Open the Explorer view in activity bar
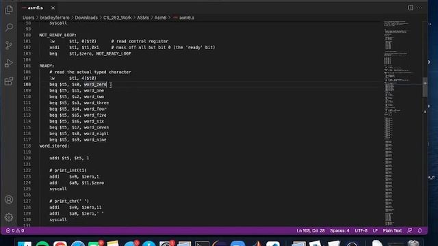This screenshot has height=246, width=438. (x=9, y=10)
